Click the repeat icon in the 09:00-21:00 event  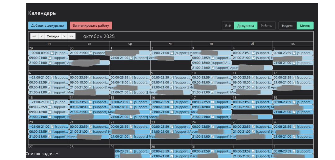[x=49, y=58]
